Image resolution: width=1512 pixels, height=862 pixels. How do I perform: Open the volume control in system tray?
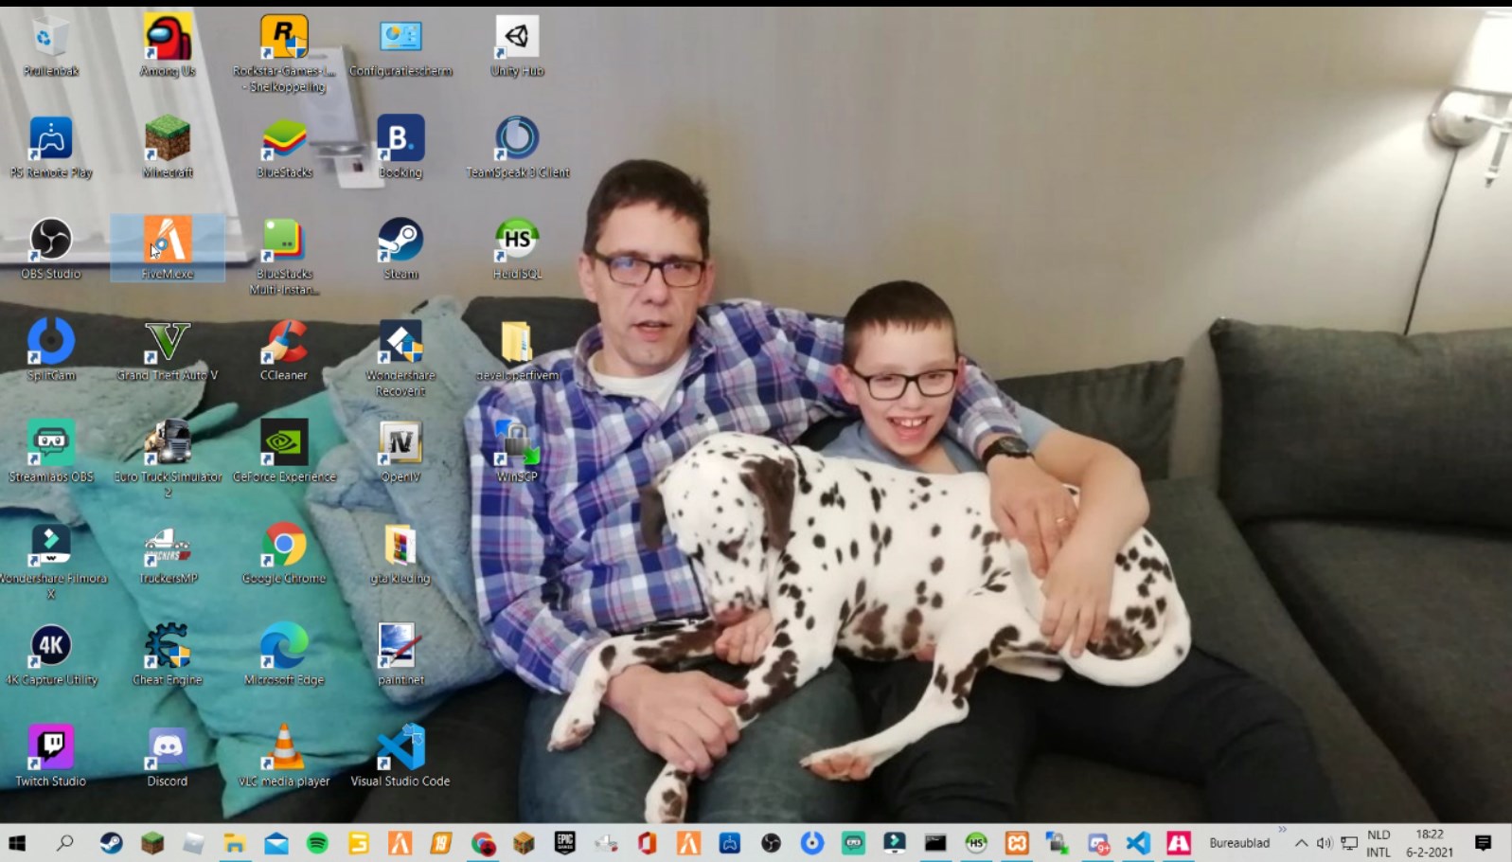1324,843
